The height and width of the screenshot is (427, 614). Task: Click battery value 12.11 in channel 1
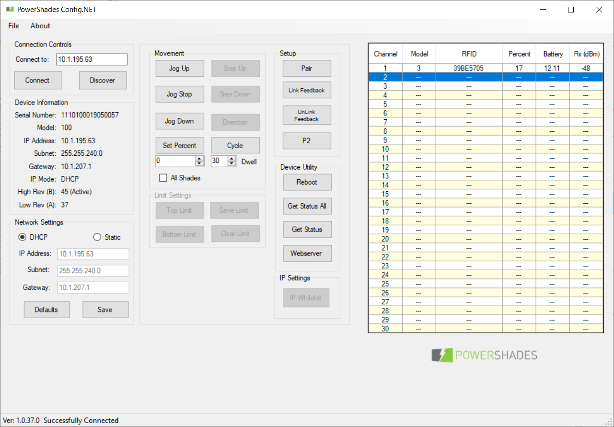(x=553, y=68)
